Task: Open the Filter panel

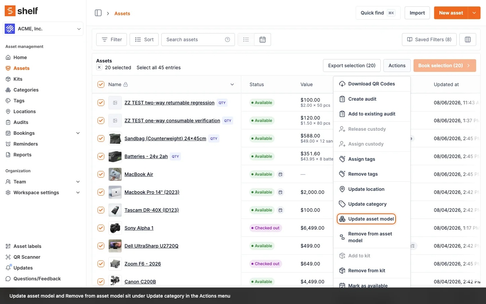Action: (111, 40)
